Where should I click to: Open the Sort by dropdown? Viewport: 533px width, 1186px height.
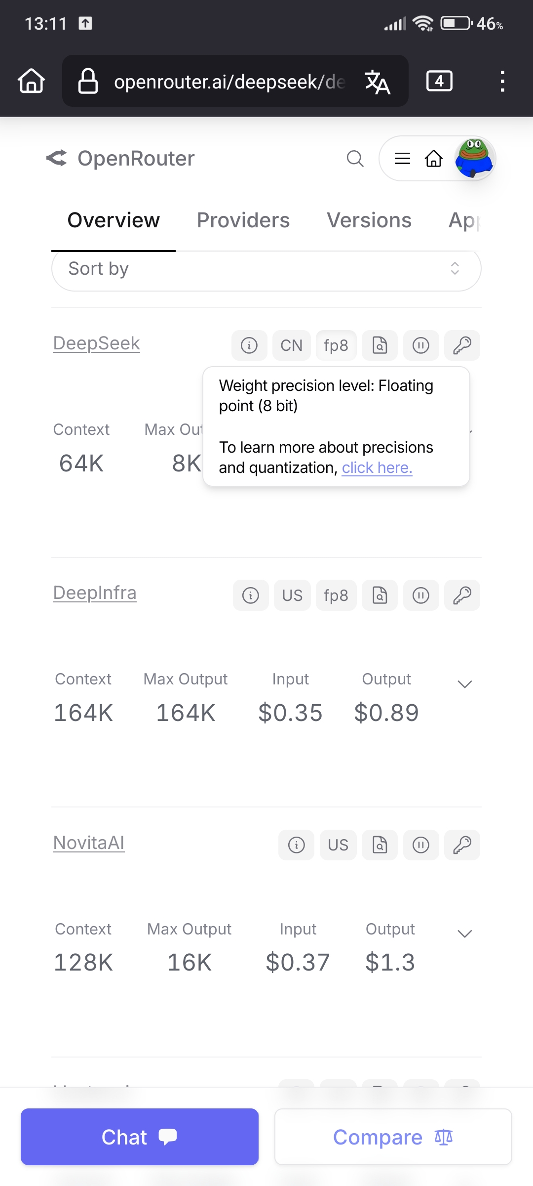point(266,269)
